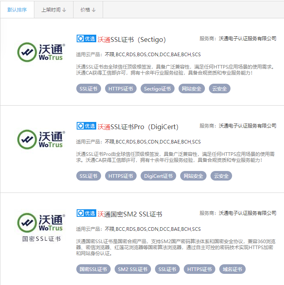Click WoTrus logo of DigiCert Pro listing

click(x=40, y=139)
